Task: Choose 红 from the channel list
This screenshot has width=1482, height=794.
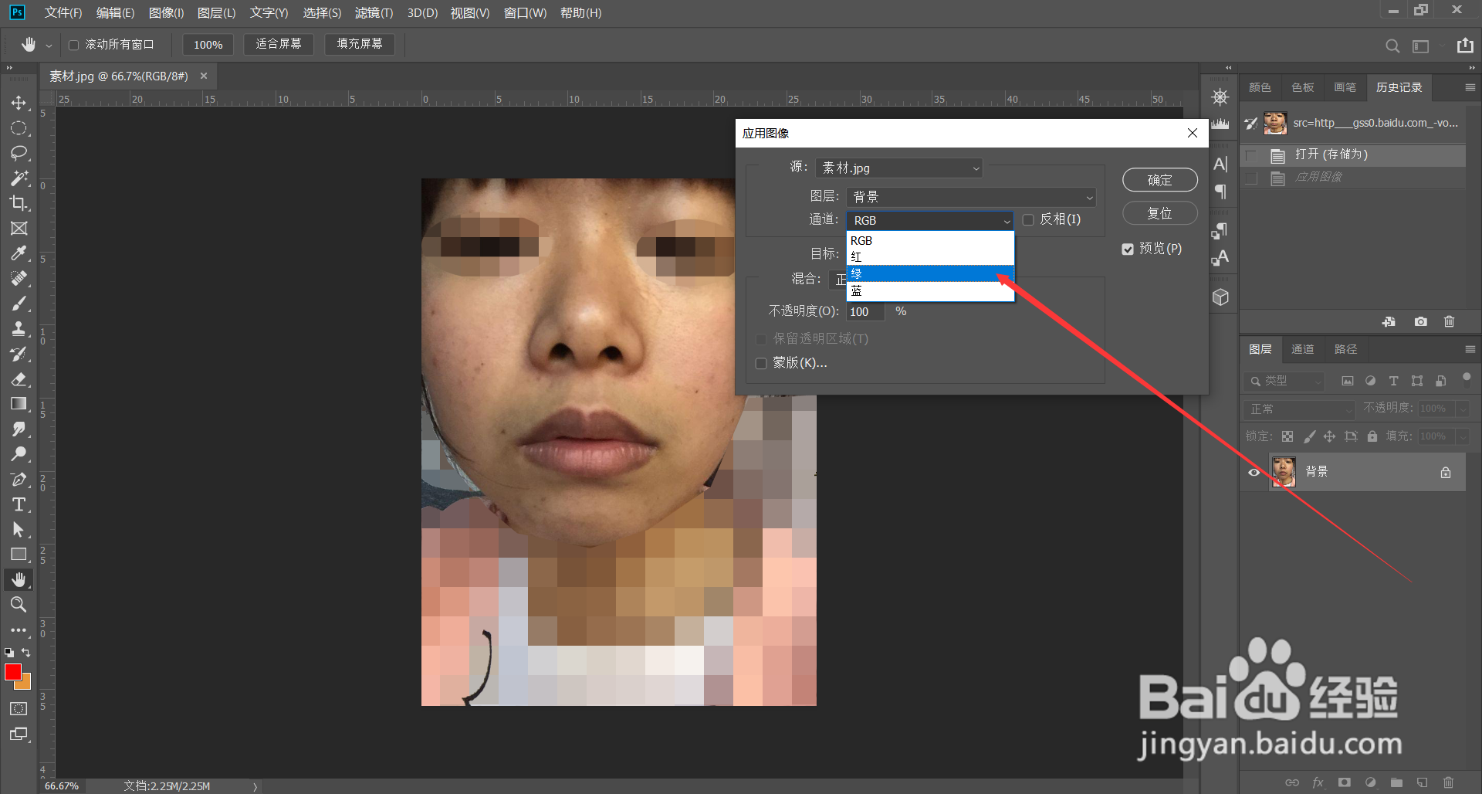Action: (930, 257)
